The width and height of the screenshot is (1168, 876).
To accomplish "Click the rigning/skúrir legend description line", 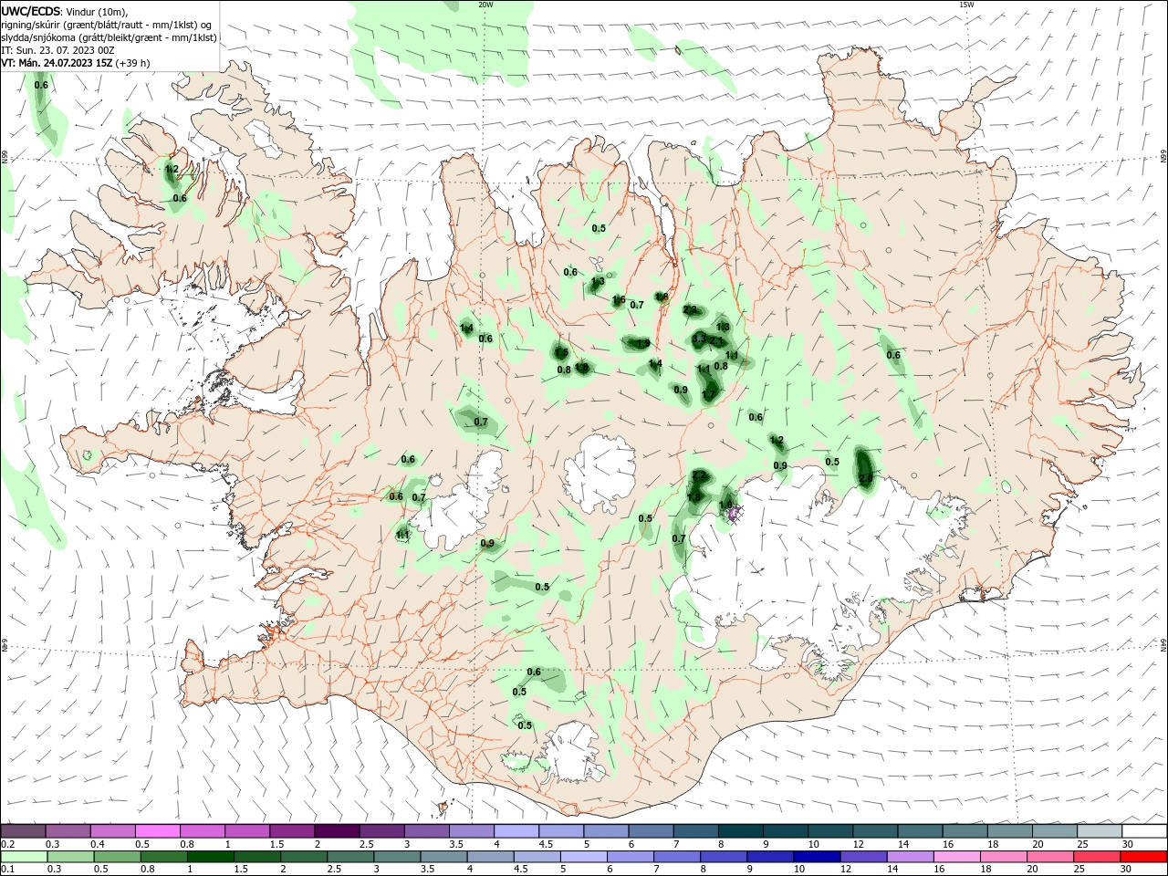I will 107,25.
